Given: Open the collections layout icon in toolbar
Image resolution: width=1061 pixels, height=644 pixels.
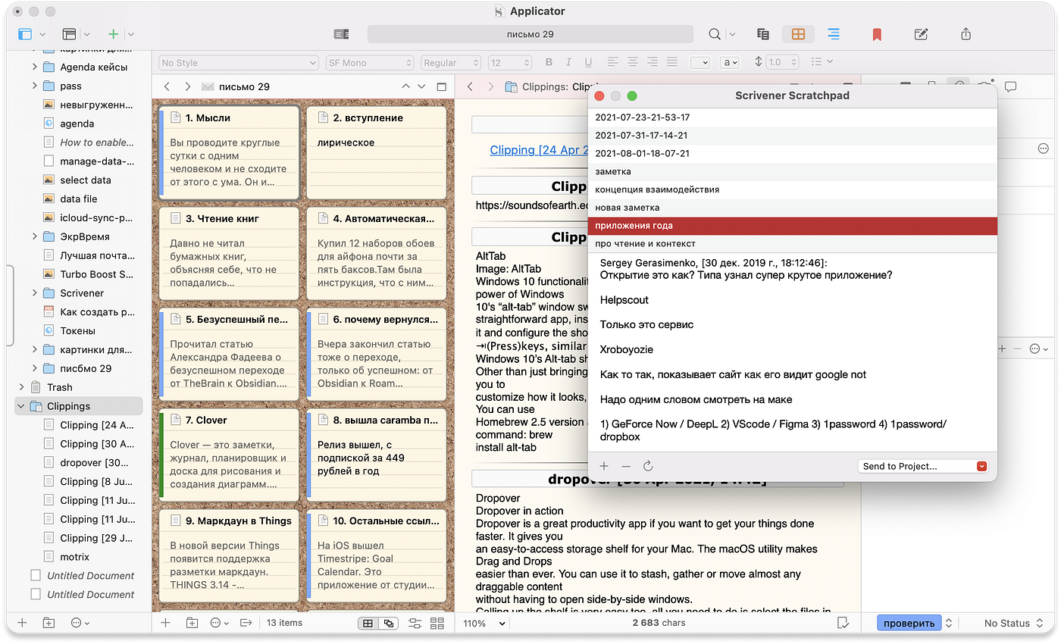Looking at the screenshot, I should 70,34.
